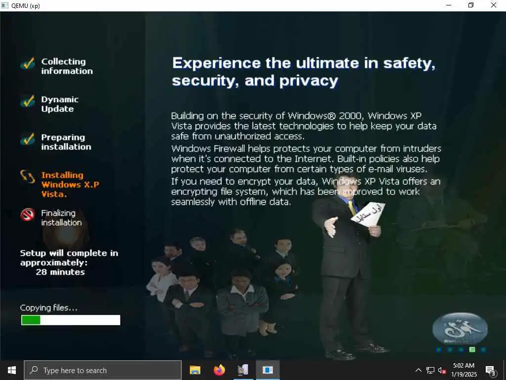Screen dimensions: 506x380
Task: Open the network status tray icon
Action: click(430, 370)
